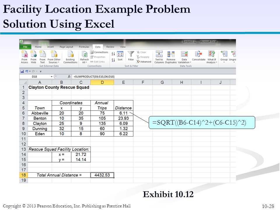
Task: Select column G header
Action: tap(162, 82)
